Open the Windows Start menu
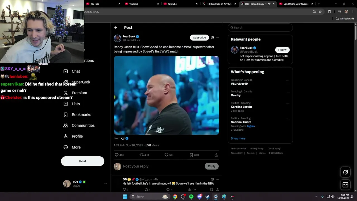 [125, 197]
